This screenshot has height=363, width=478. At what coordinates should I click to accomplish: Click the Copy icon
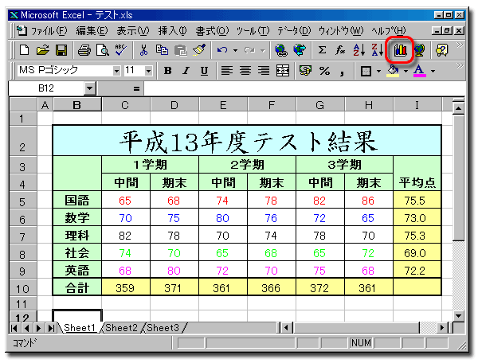point(162,50)
